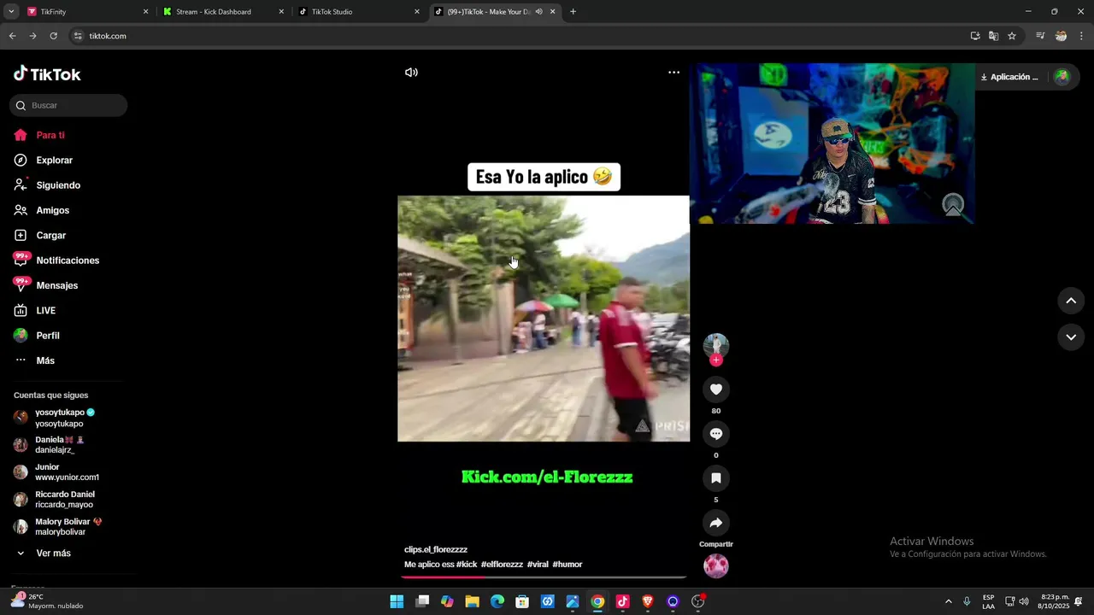Open the clock showing 8:23 p.m.
The width and height of the screenshot is (1094, 615).
[1056, 601]
